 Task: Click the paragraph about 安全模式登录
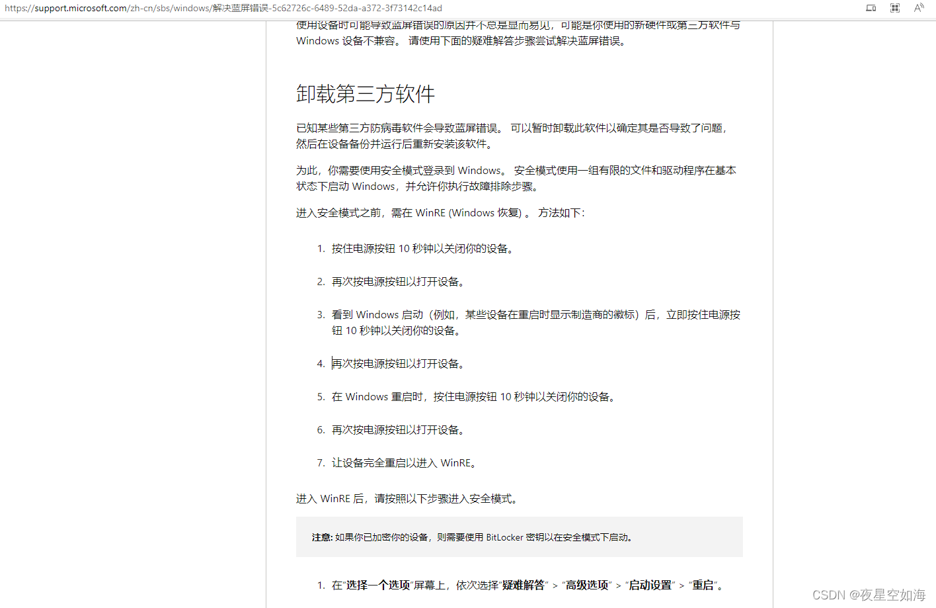pyautogui.click(x=516, y=178)
